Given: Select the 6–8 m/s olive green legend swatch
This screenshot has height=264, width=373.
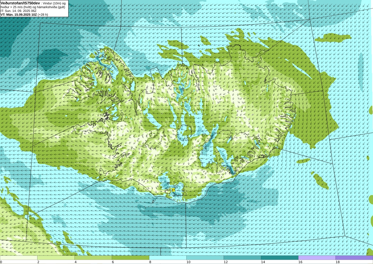Looking at the screenshot, I should click(x=131, y=258).
